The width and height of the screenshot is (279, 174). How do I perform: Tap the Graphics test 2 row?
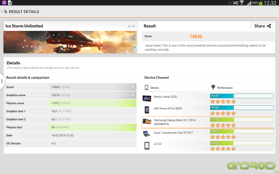coord(70,119)
